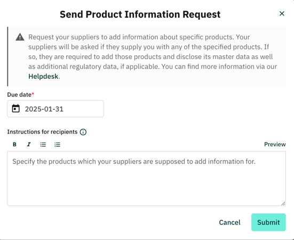Click the text area resize handle

[283, 203]
